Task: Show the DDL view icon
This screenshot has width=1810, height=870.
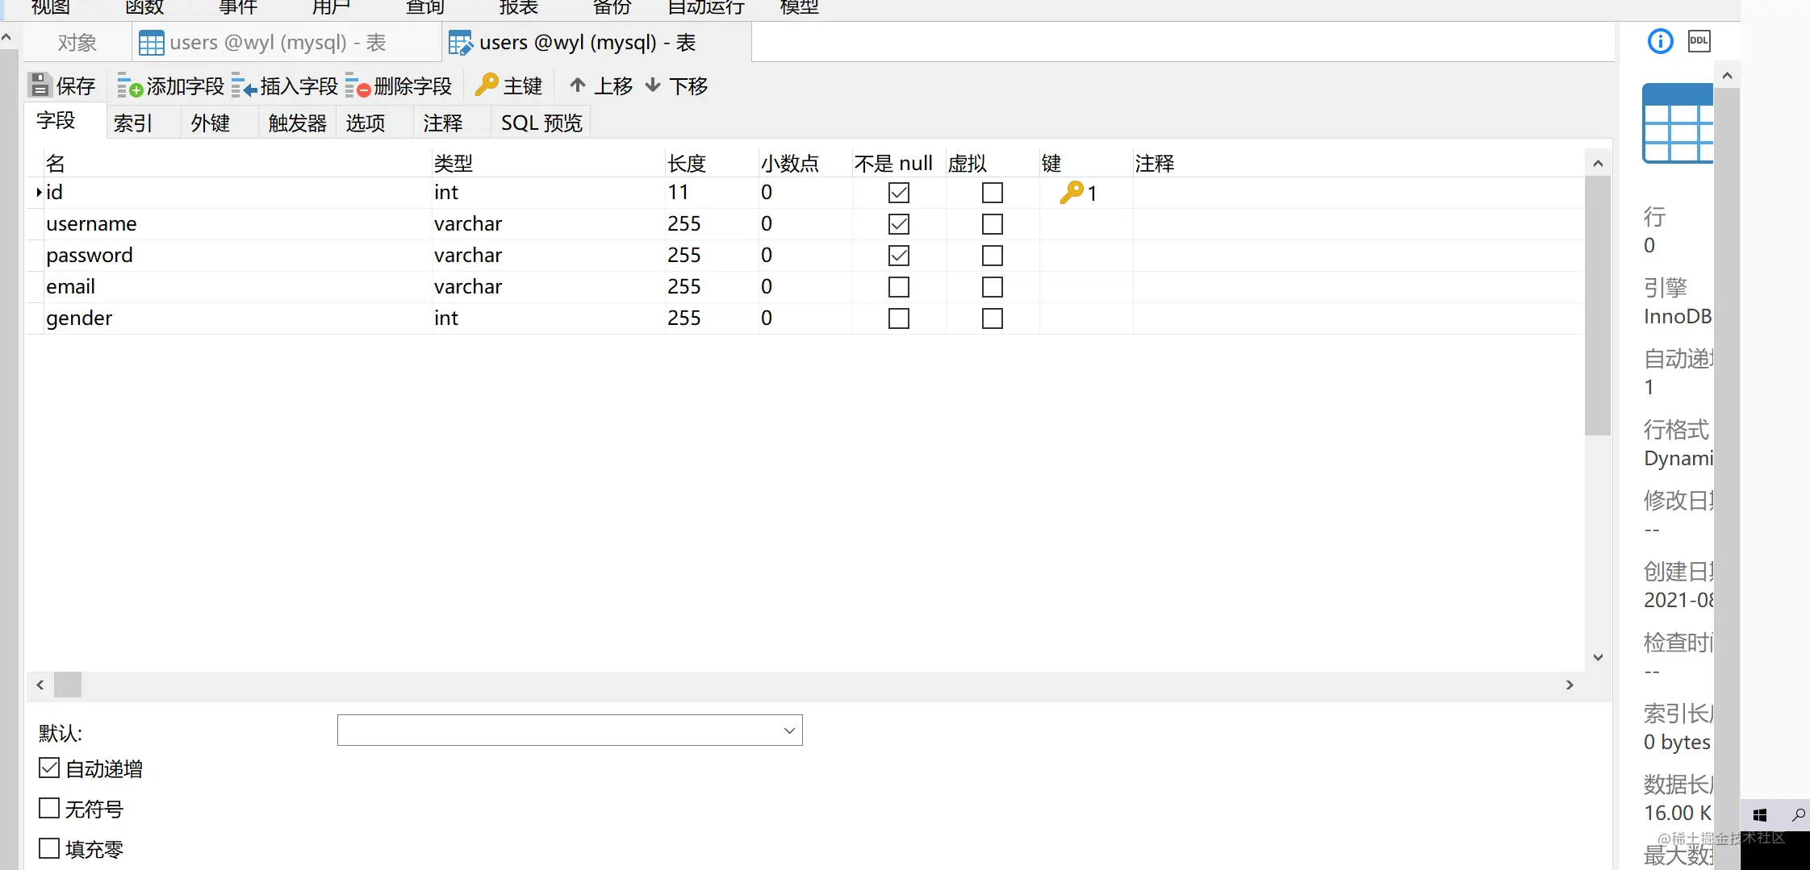Action: click(x=1699, y=41)
